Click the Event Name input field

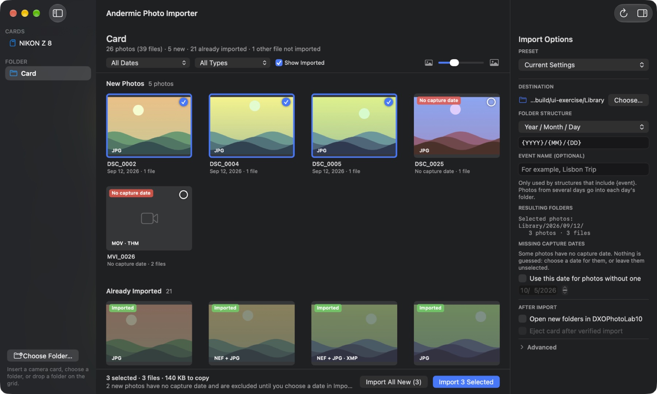(583, 169)
